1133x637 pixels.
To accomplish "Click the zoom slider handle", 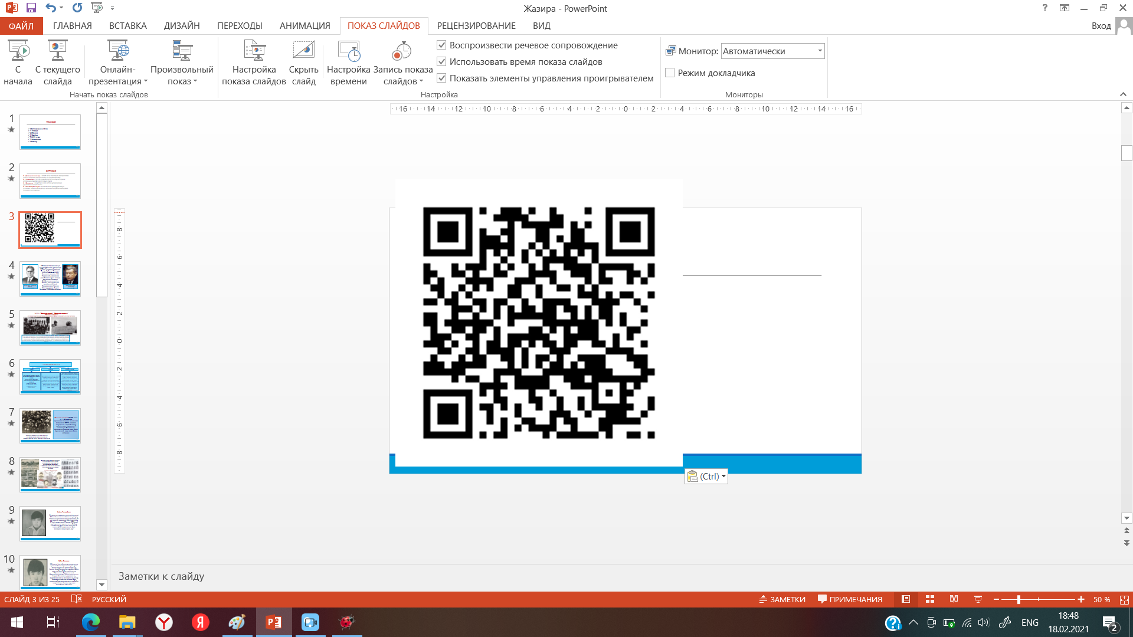I will click(x=1019, y=599).
